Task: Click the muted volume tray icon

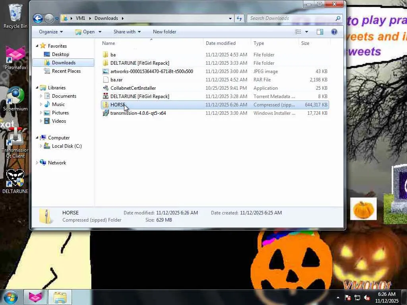Action: 367,298
